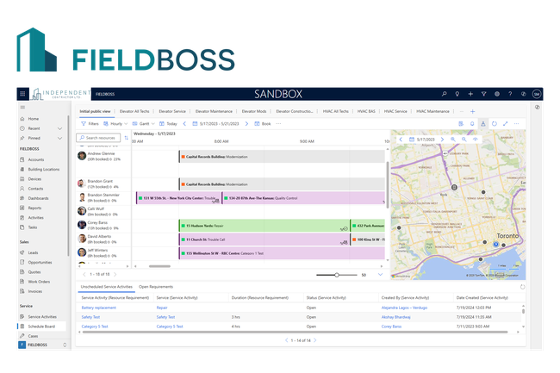Open the Battery replacement link
Screen dimensions: 560x373
[x=98, y=308]
